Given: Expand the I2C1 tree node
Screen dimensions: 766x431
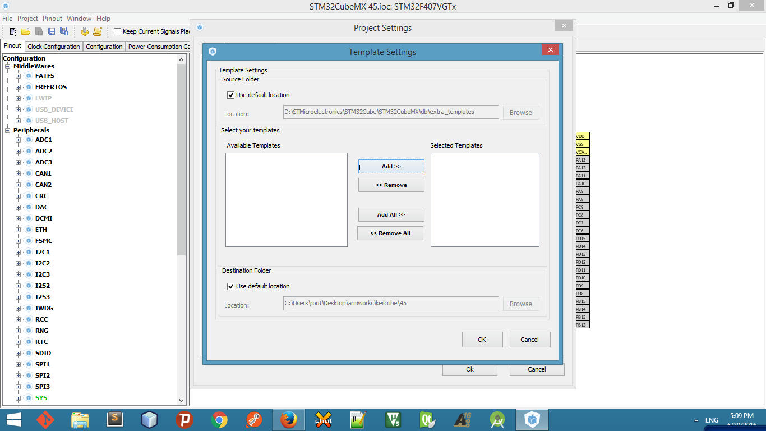Looking at the screenshot, I should pos(18,252).
